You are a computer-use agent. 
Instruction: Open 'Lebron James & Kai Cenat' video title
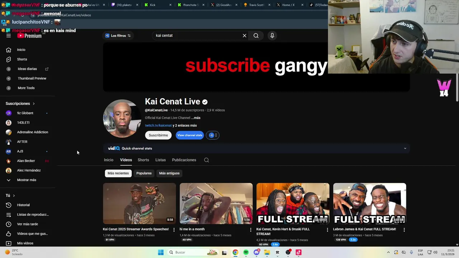[364, 229]
